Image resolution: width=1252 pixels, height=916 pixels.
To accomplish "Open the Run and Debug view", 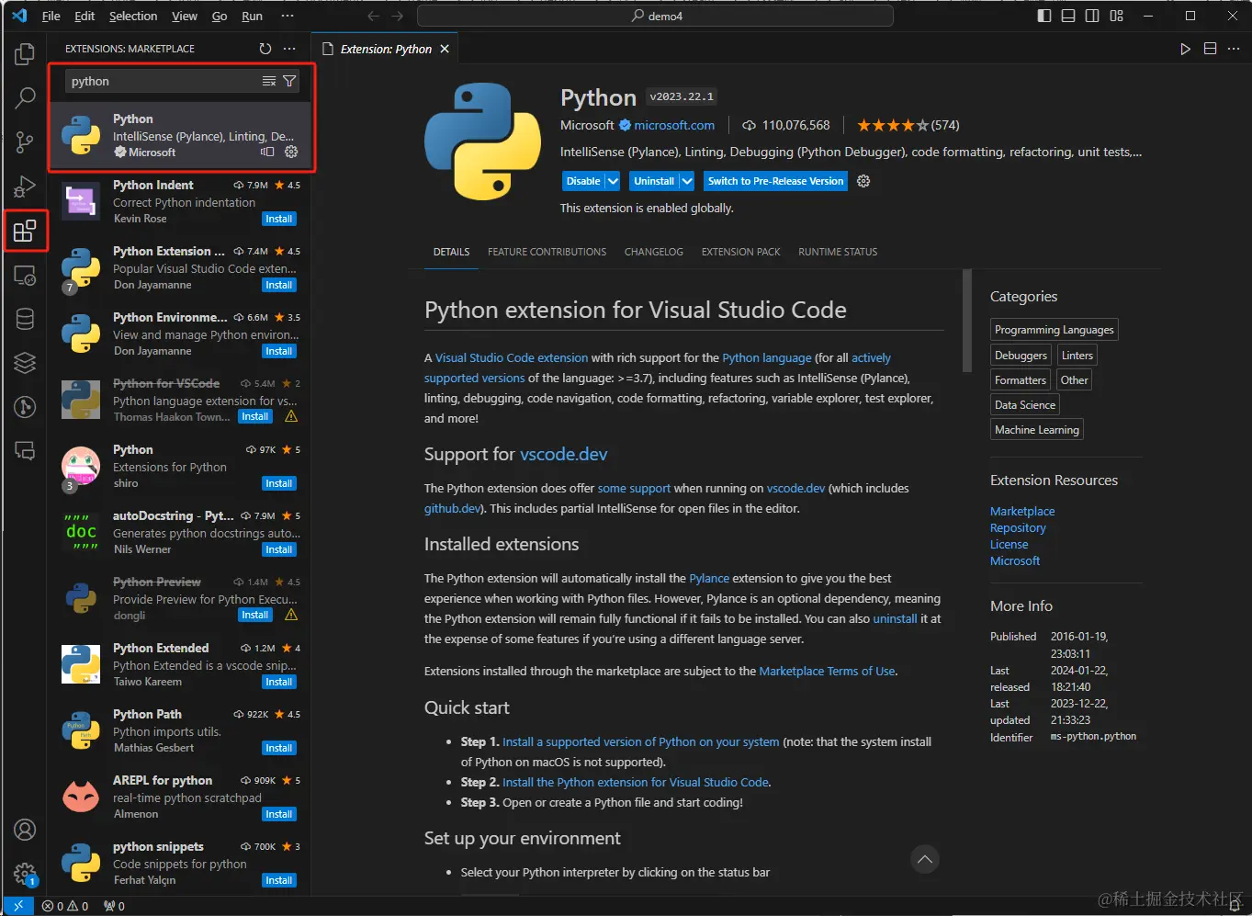I will point(25,187).
